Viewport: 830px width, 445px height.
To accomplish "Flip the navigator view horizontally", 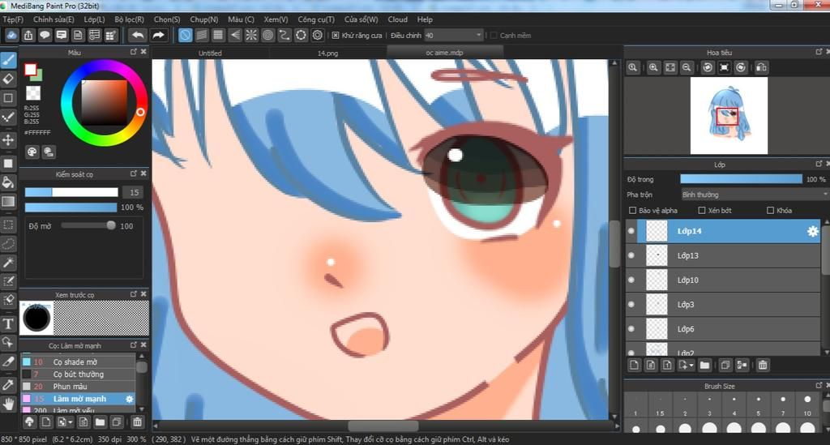I will [x=761, y=68].
